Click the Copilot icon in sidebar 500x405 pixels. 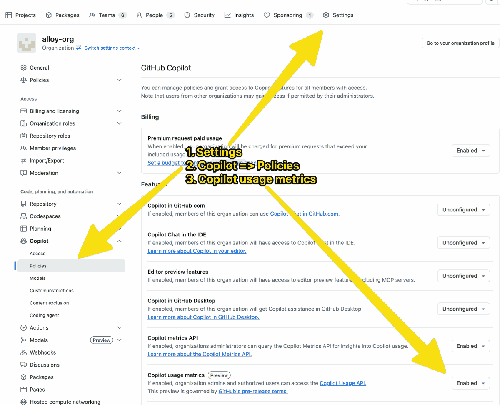[x=24, y=241]
